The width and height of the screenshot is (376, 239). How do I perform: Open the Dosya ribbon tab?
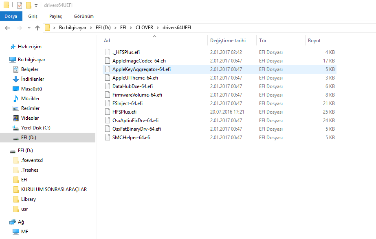[11, 16]
